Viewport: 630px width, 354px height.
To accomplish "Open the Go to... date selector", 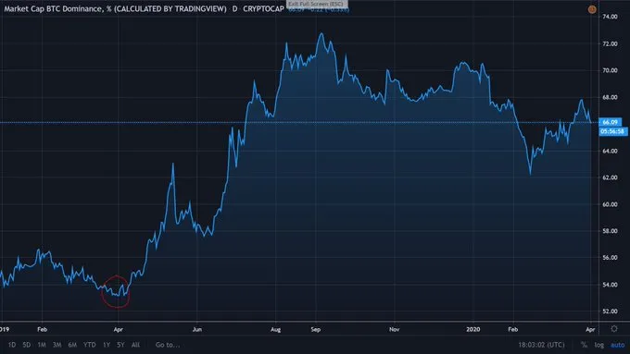I will tap(168, 345).
